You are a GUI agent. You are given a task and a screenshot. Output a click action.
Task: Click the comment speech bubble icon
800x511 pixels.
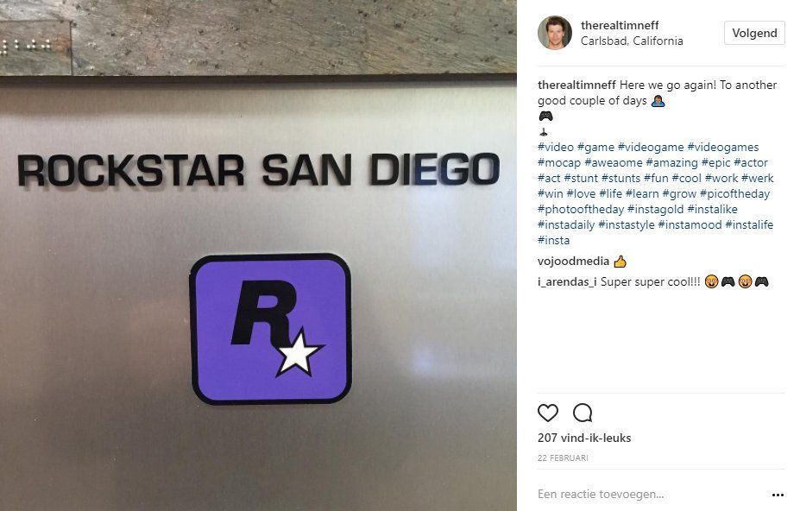tap(583, 413)
